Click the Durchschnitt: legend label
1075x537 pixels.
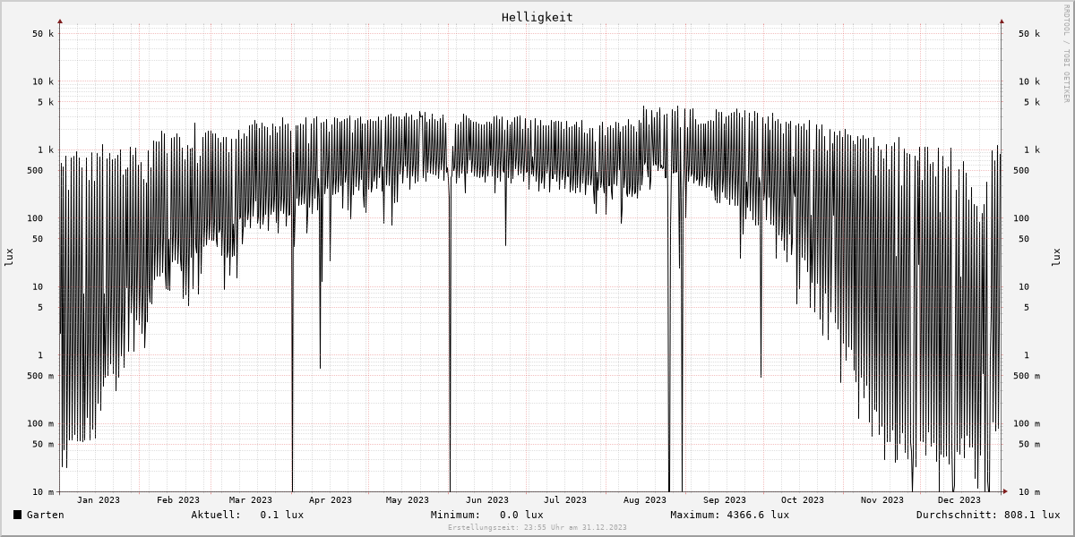pos(956,515)
